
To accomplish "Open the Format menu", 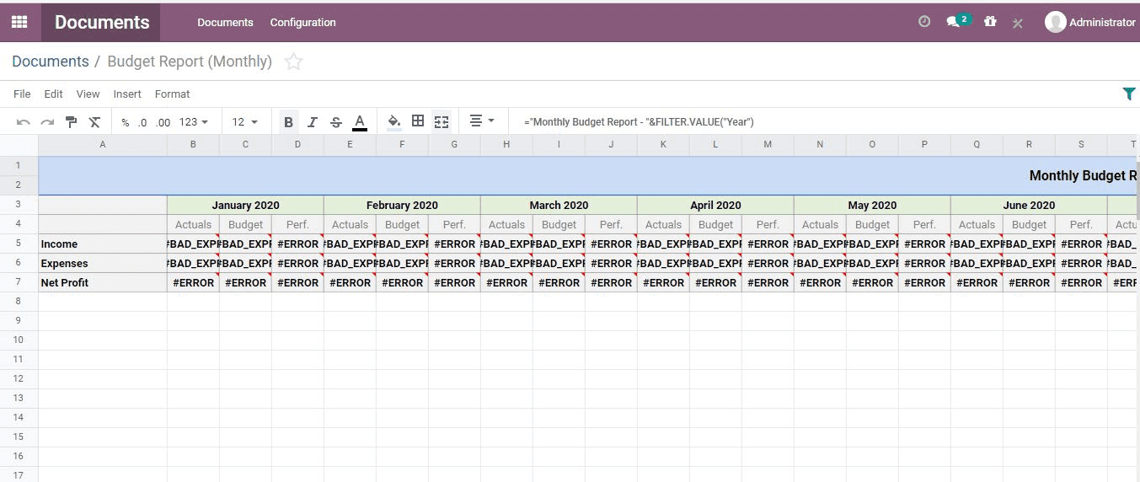I will [173, 94].
